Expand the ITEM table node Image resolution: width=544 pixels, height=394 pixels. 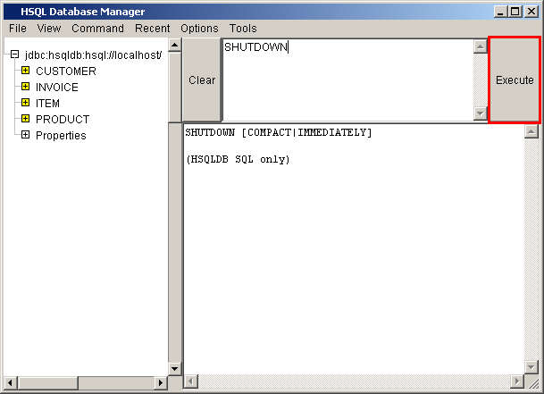tap(25, 104)
